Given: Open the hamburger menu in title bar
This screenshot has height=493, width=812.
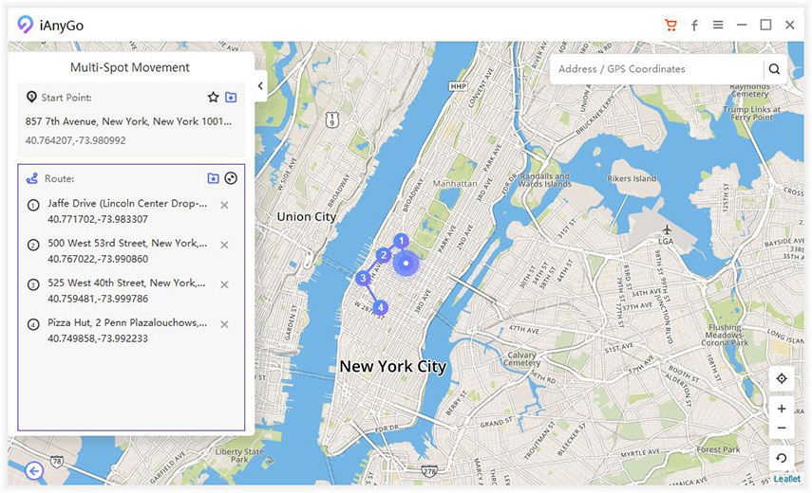Looking at the screenshot, I should [x=718, y=25].
